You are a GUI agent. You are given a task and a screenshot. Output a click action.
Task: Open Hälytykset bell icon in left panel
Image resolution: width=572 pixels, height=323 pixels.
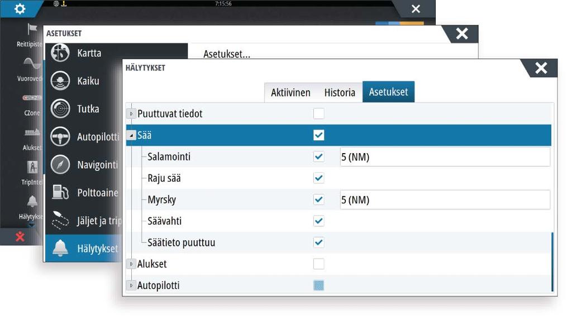pos(32,201)
